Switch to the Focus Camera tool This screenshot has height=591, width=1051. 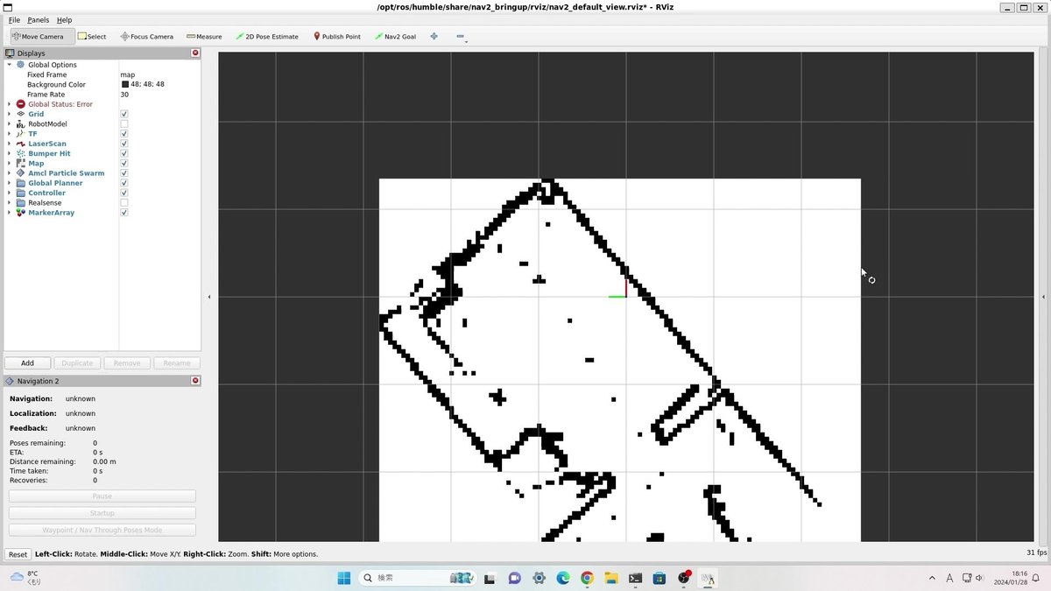tap(146, 37)
